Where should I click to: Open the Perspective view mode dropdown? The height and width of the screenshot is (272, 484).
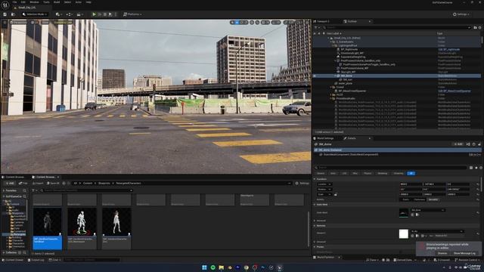click(18, 22)
